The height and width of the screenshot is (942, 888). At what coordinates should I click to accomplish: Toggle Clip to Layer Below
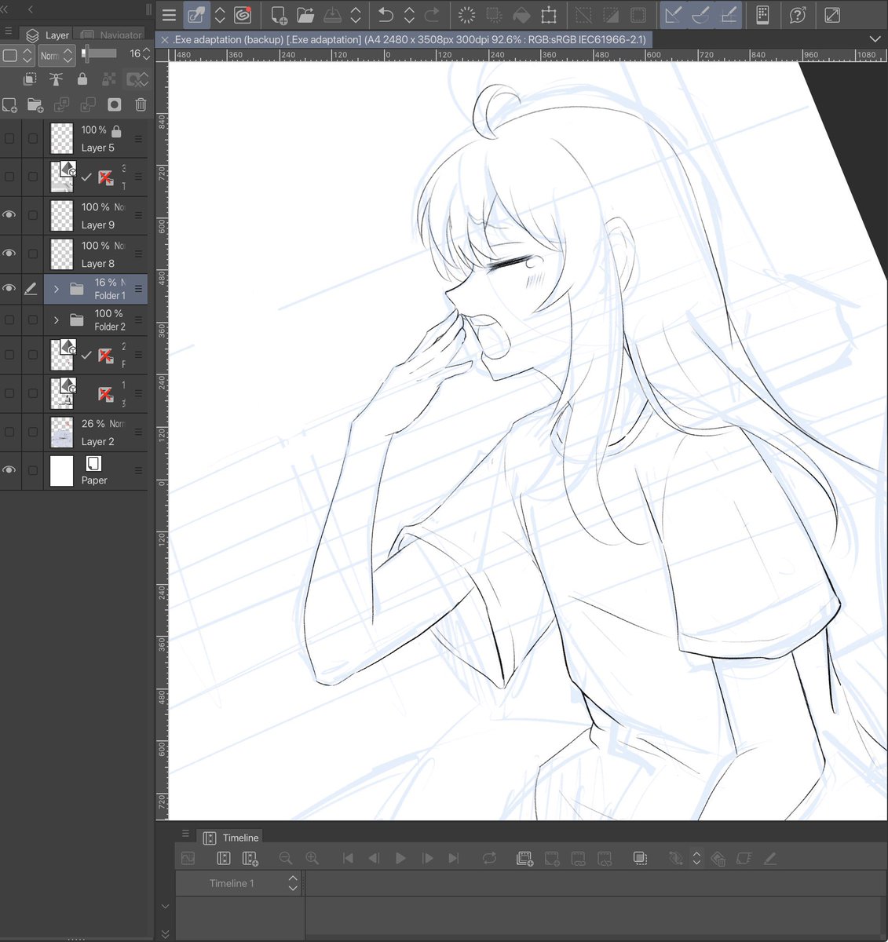click(30, 79)
